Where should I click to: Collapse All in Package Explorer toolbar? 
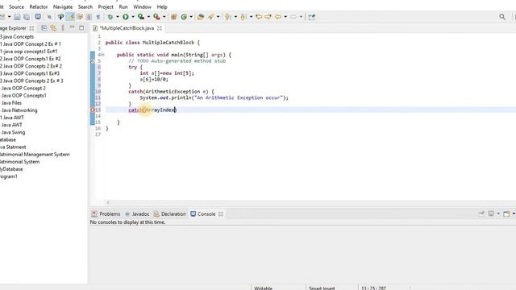[x=44, y=28]
